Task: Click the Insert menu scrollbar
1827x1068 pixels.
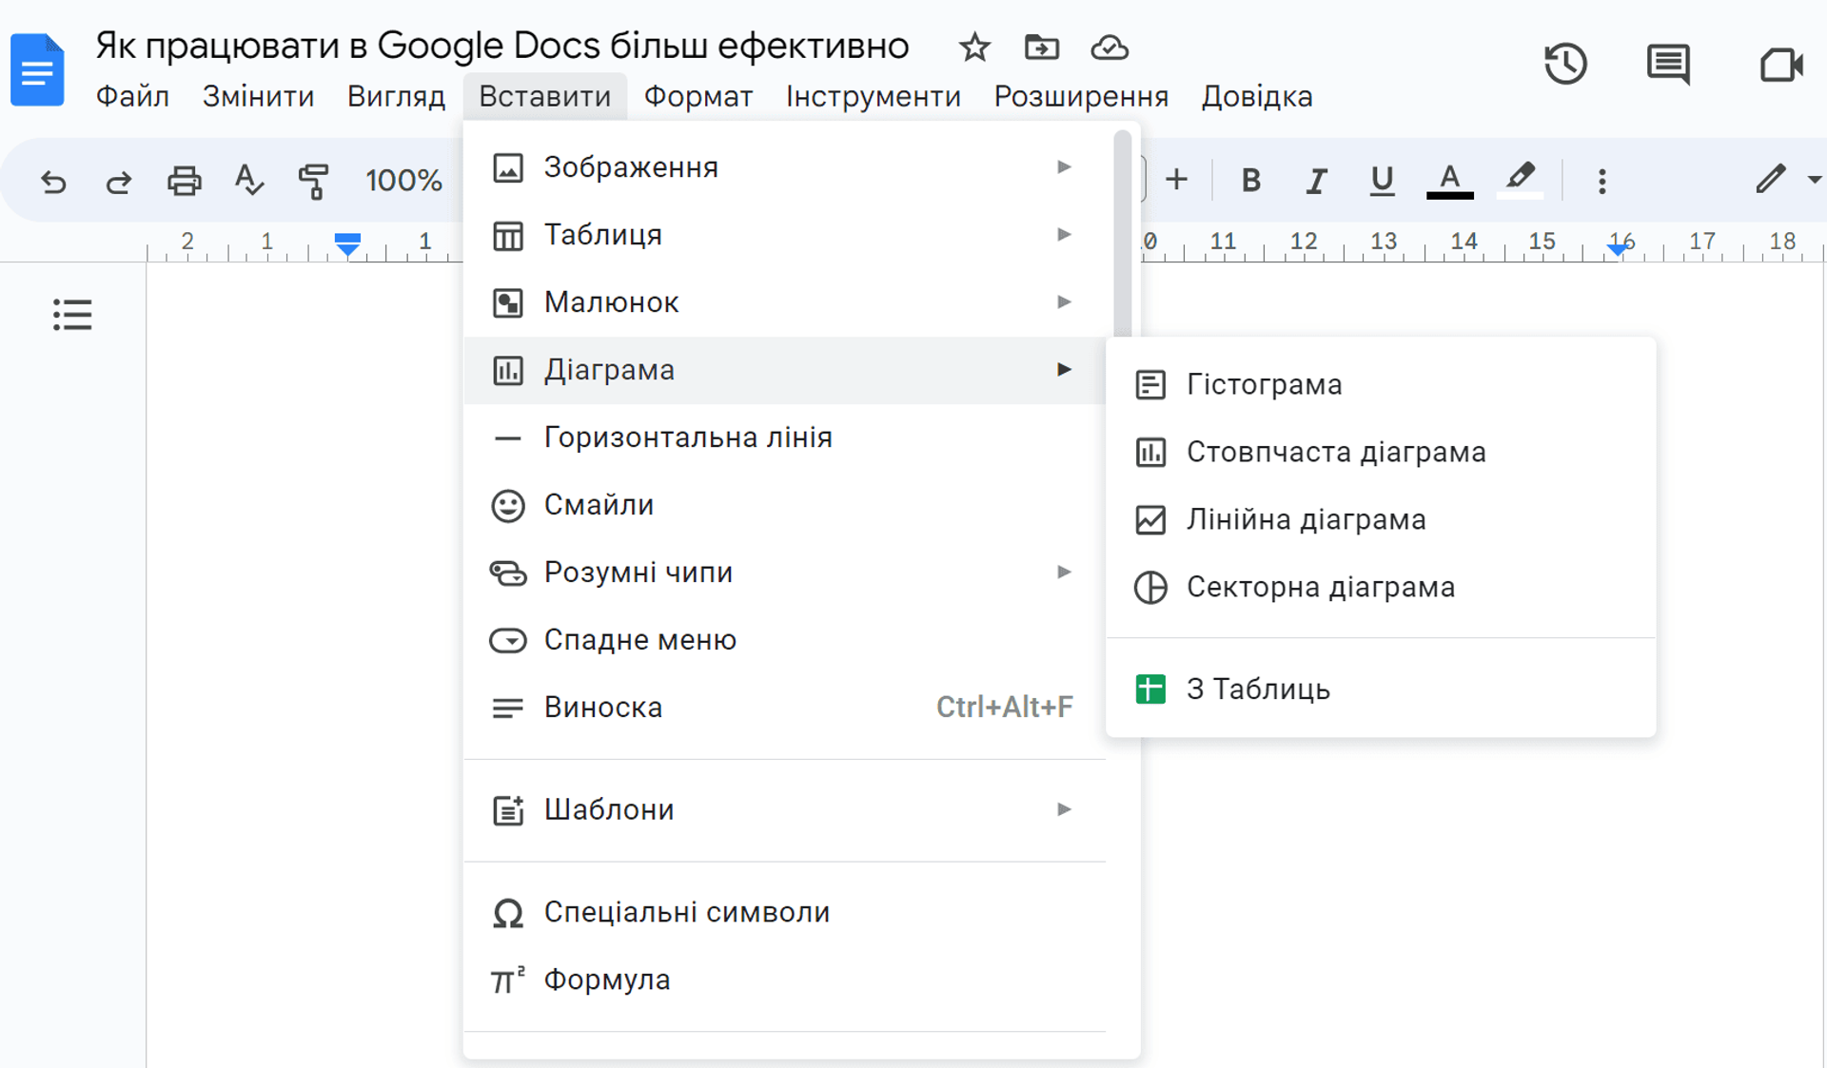Action: click(x=1123, y=233)
